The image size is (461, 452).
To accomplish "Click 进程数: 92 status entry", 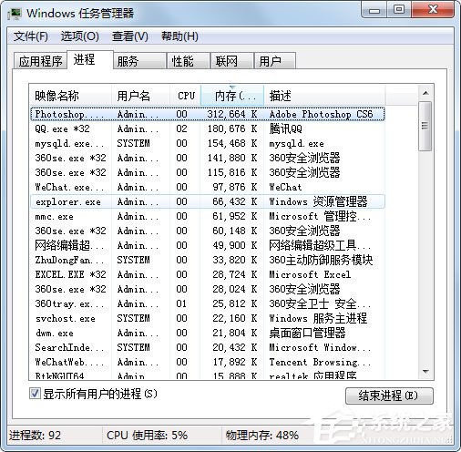I will (35, 436).
